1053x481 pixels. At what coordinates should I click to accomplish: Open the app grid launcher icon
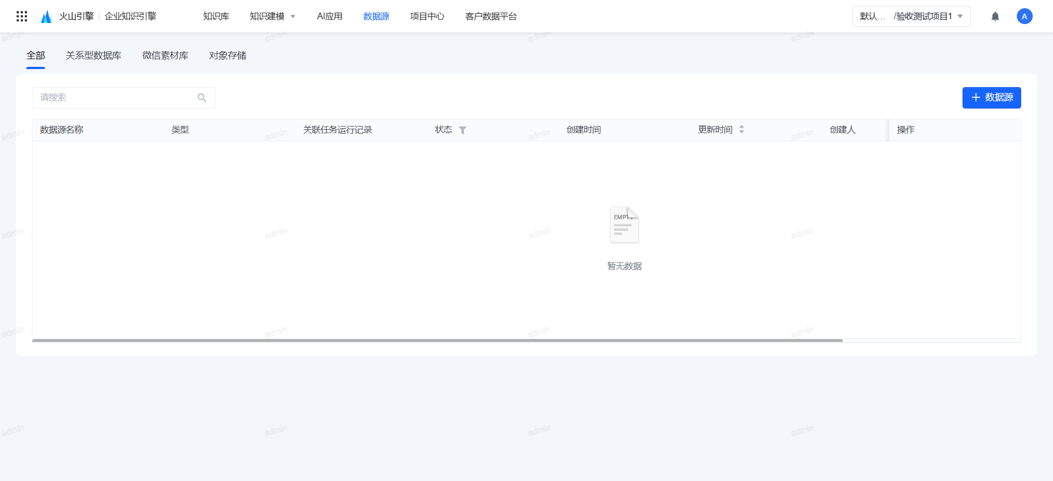22,16
